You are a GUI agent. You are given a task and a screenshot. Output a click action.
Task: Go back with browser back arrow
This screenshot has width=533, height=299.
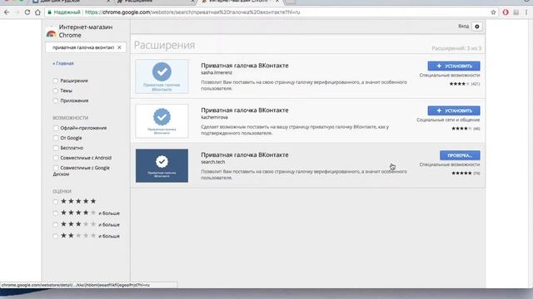[7, 12]
